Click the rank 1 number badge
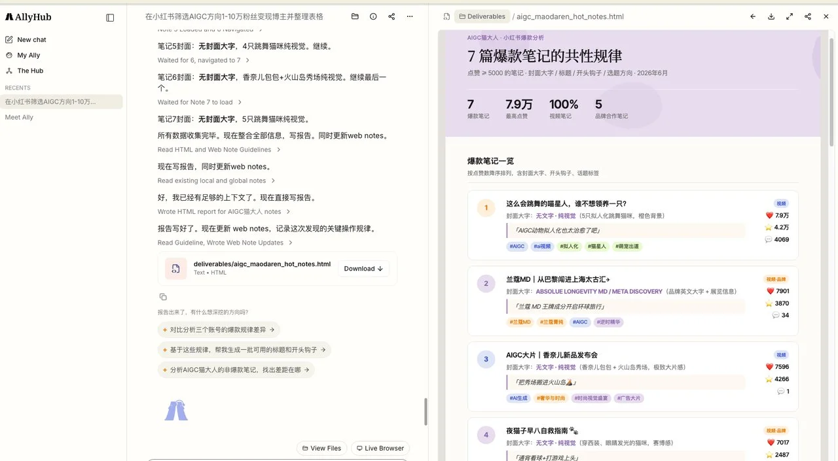 [486, 208]
